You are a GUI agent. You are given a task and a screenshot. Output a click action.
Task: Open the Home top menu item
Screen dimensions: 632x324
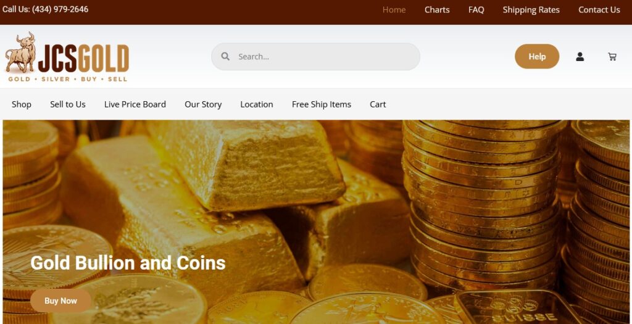394,10
